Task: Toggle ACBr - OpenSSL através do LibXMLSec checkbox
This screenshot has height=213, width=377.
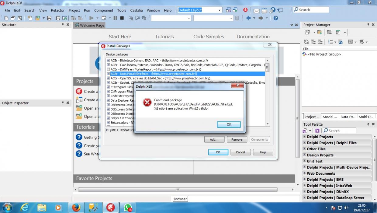Action: pos(108,78)
